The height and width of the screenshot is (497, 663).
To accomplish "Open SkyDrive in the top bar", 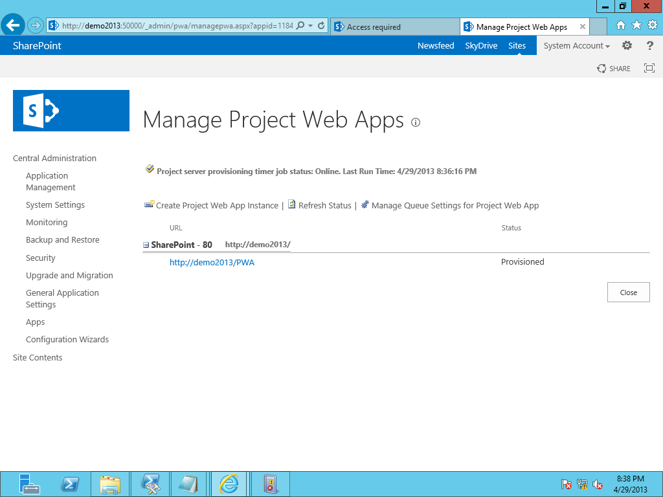I will pyautogui.click(x=481, y=46).
